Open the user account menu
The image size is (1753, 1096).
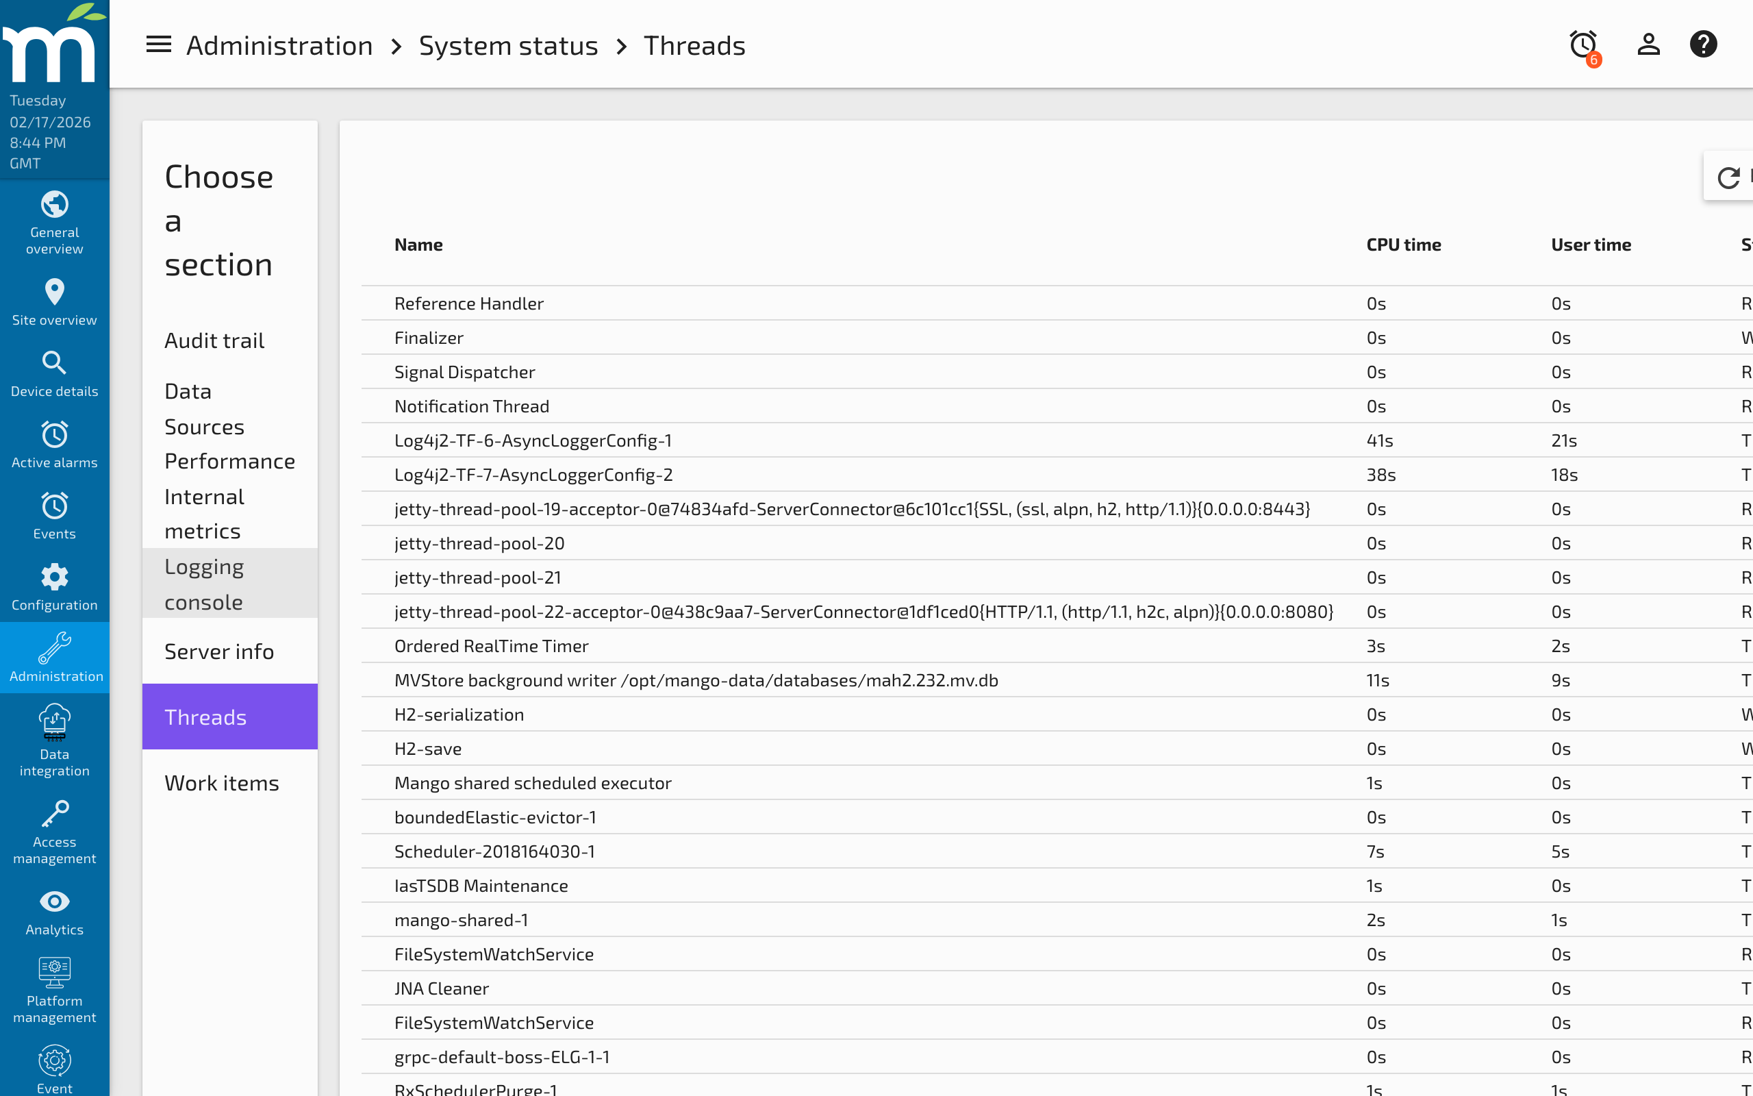coord(1648,45)
